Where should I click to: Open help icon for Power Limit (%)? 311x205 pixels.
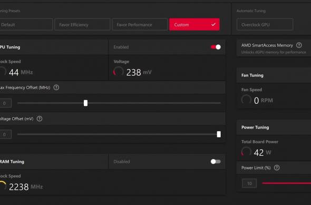click(277, 168)
